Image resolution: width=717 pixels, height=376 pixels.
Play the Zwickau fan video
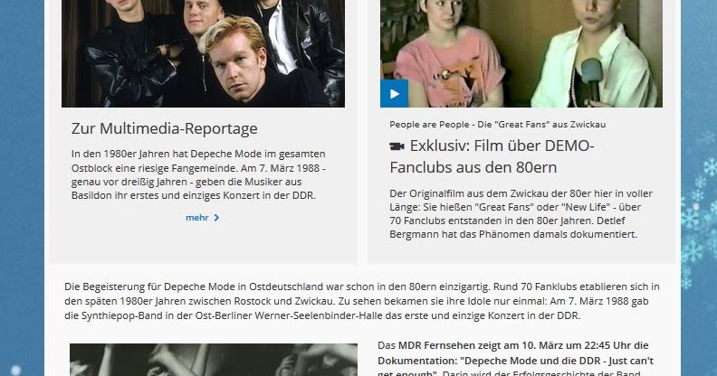(x=394, y=93)
